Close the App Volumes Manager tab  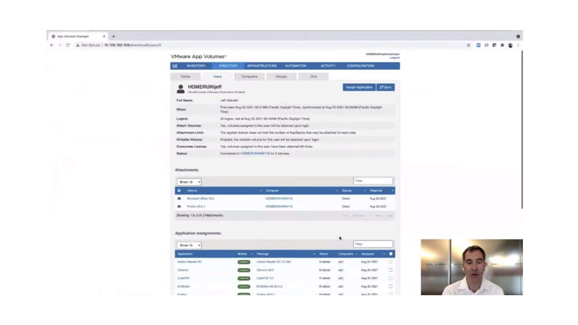point(104,36)
